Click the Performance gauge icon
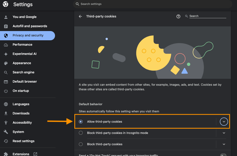 coord(6,45)
